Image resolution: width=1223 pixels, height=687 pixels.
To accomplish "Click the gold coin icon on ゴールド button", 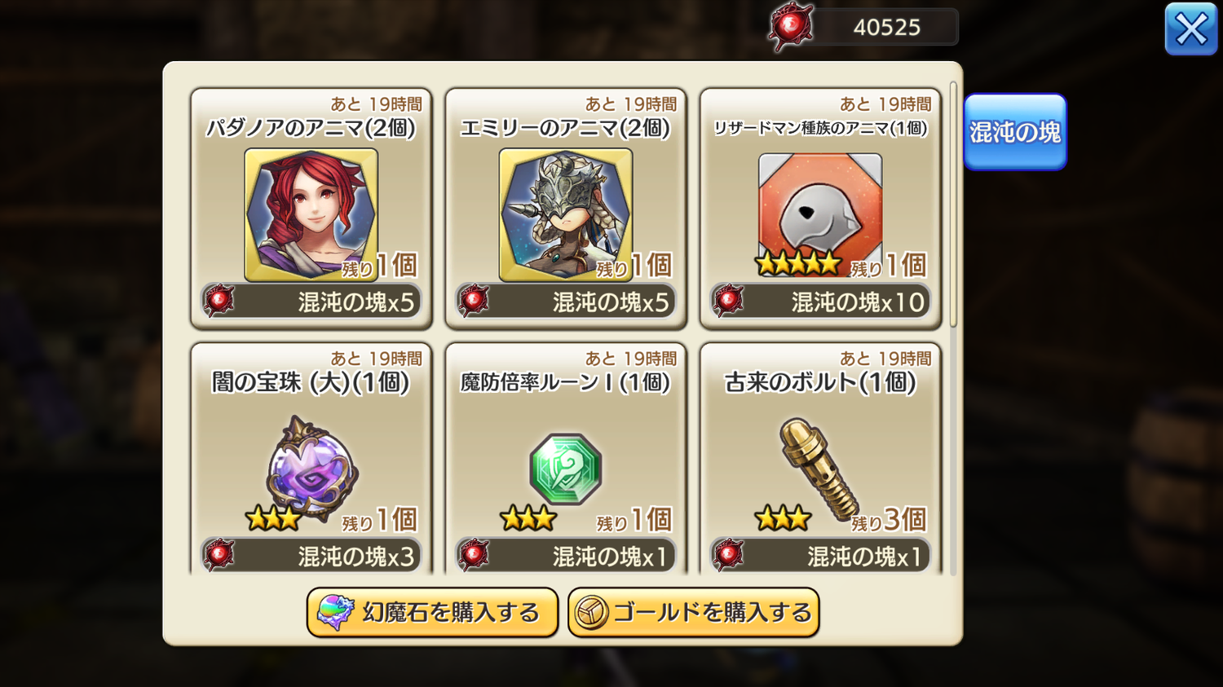I will pos(592,613).
